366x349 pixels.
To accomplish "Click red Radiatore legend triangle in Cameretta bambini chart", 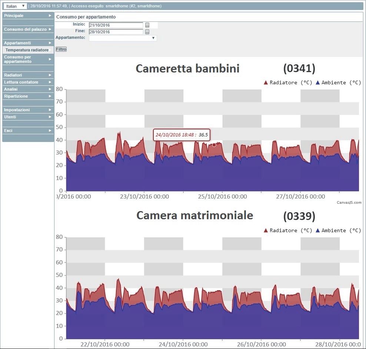I will (x=266, y=82).
